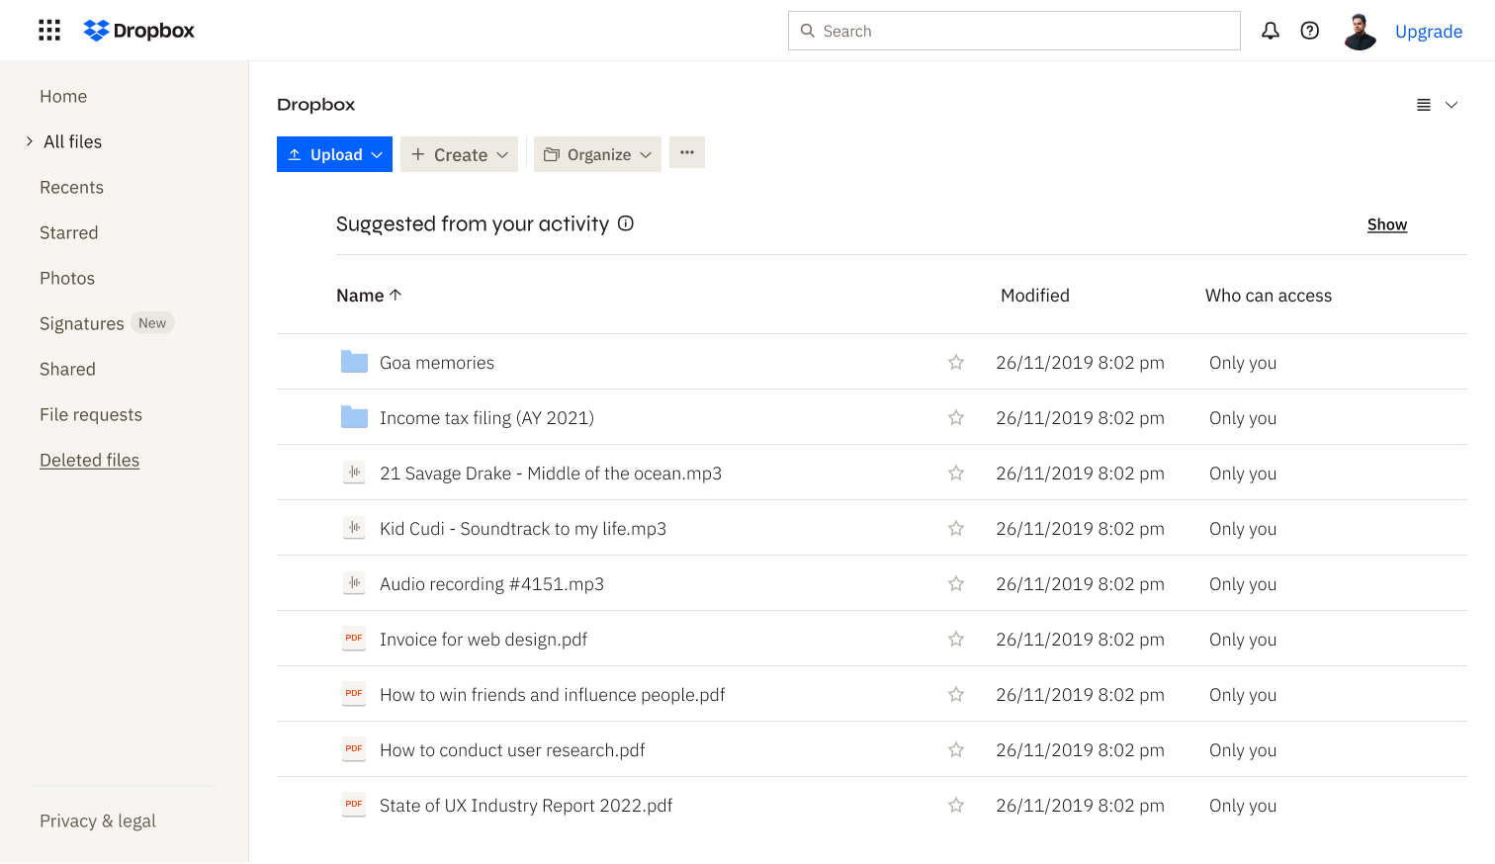Screen dimensions: 1495x864
Task: Star How to win friends pdf
Action: pyautogui.click(x=956, y=694)
